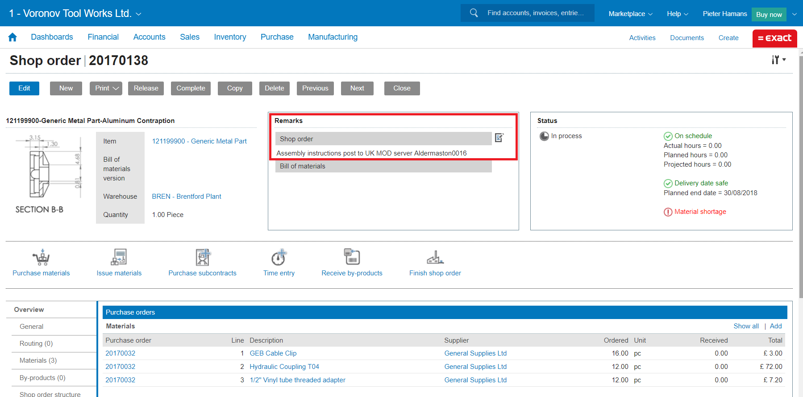Open purchase order 20170032 for GEB Cable Clip

pyautogui.click(x=121, y=353)
